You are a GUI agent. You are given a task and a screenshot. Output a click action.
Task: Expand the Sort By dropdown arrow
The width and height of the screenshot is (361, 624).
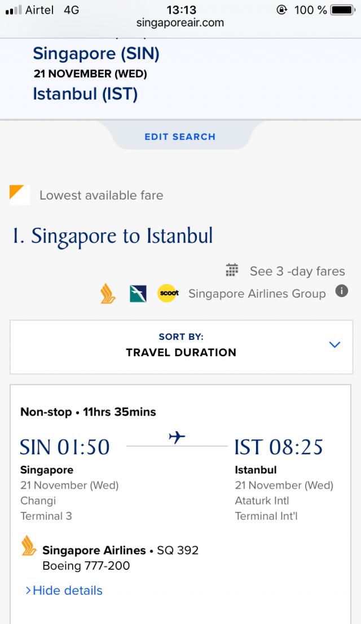click(334, 344)
